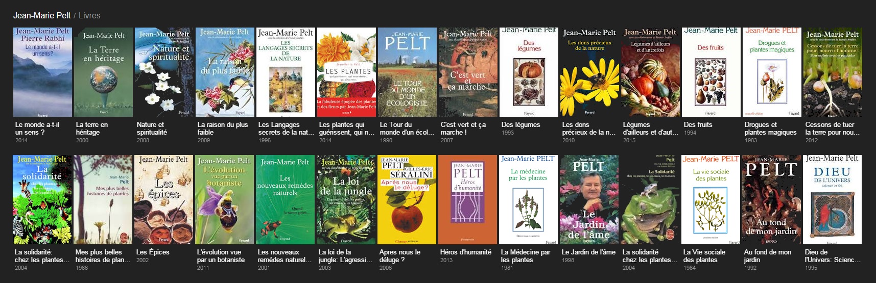Open the 'Drogues et plantes magiques' cover
The height and width of the screenshot is (283, 876).
tap(772, 72)
